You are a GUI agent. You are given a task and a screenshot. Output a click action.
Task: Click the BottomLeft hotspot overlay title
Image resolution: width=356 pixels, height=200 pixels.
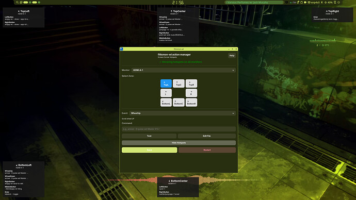[x=24, y=165]
